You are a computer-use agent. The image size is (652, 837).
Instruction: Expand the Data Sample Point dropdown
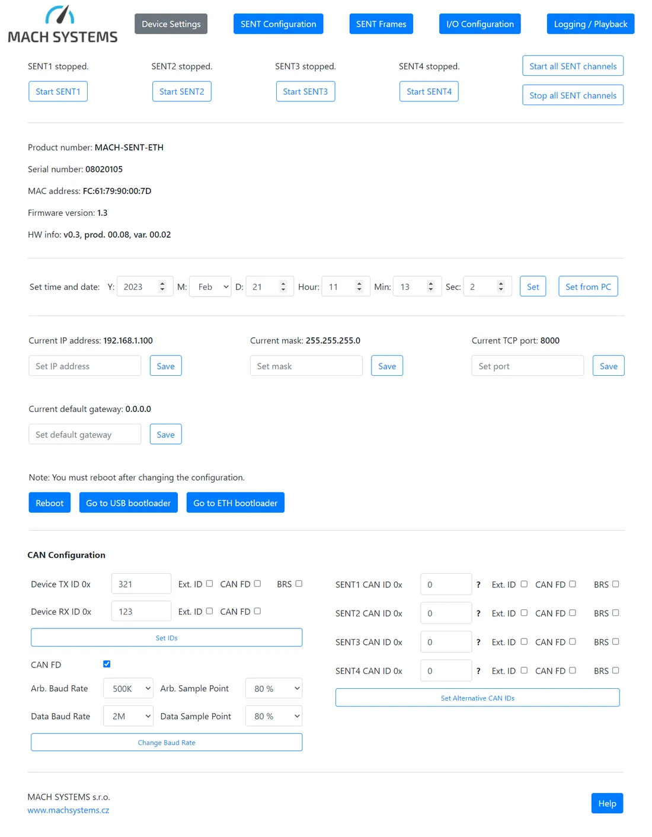point(274,716)
